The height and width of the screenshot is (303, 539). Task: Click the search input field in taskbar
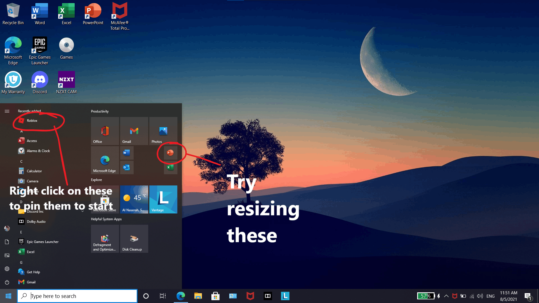click(x=77, y=296)
